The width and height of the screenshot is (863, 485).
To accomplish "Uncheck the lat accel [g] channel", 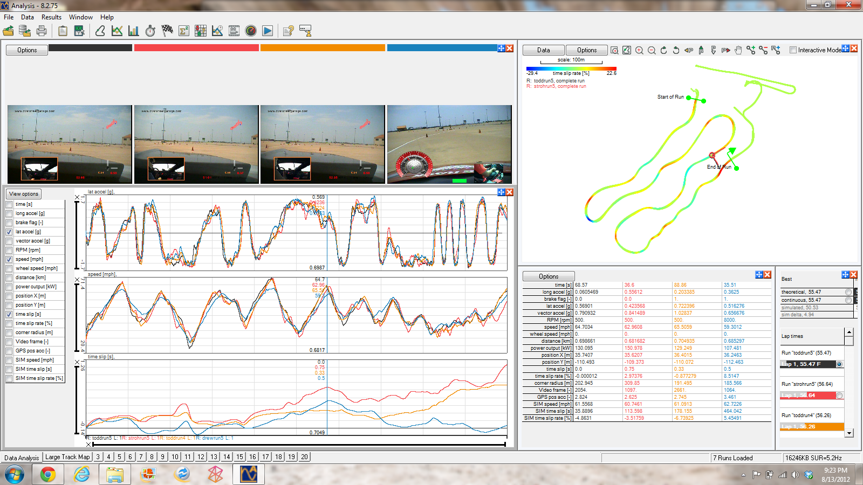I will (x=9, y=232).
